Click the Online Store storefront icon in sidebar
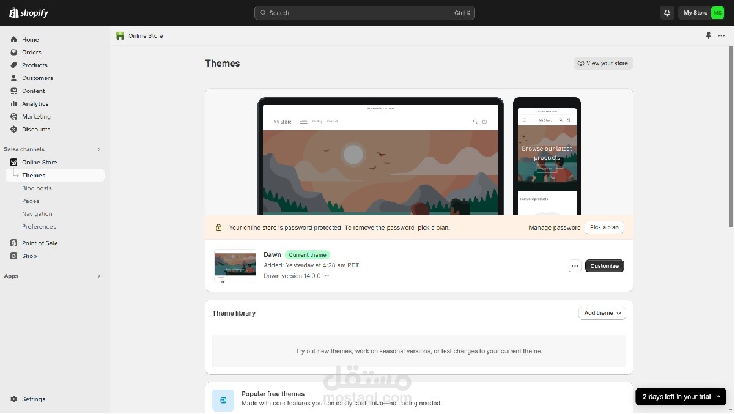 pyautogui.click(x=14, y=163)
